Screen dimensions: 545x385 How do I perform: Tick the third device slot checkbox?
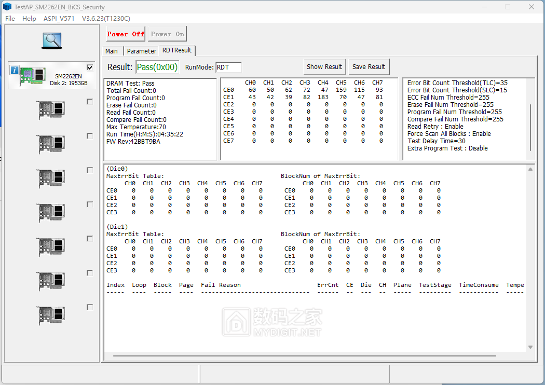[90, 136]
